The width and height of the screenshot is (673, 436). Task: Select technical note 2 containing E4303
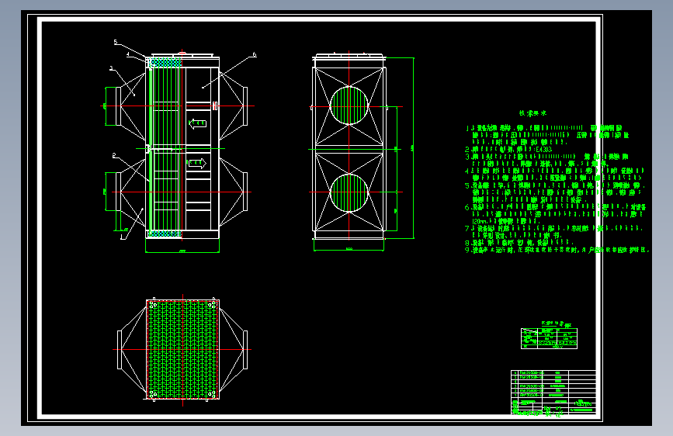click(508, 149)
